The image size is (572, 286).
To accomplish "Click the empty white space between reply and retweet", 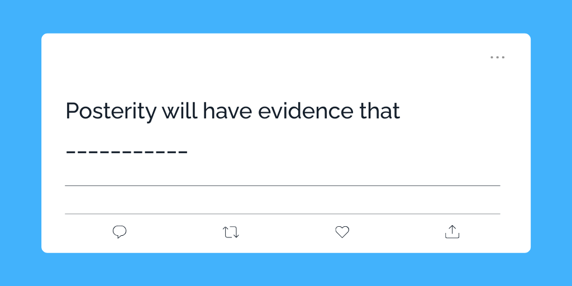I will pos(175,232).
